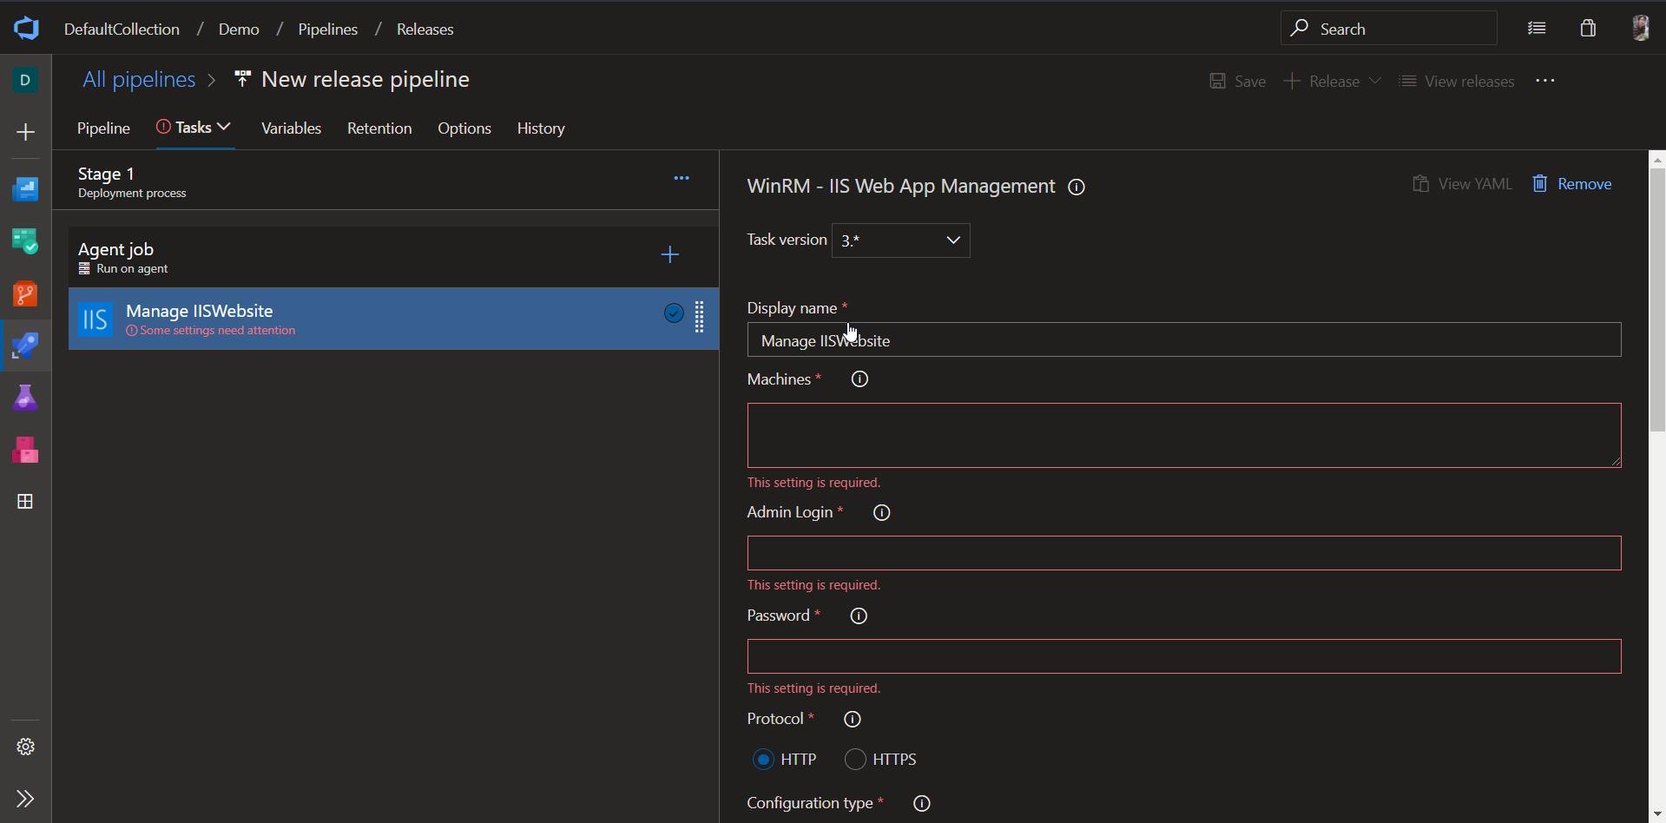Image resolution: width=1666 pixels, height=823 pixels.
Task: Open the Marketplace shopping bag icon
Action: tap(1587, 28)
